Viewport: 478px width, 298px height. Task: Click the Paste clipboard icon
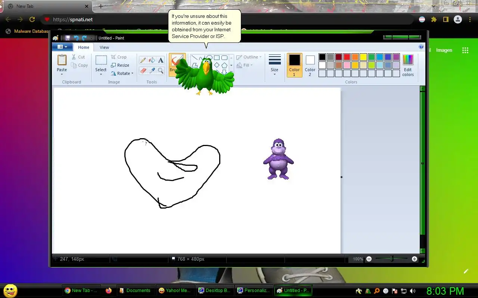pyautogui.click(x=62, y=60)
